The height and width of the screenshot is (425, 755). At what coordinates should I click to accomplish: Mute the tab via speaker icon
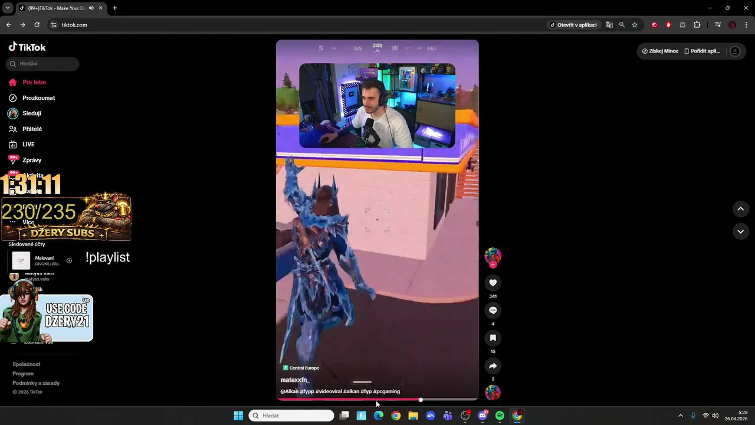(91, 8)
